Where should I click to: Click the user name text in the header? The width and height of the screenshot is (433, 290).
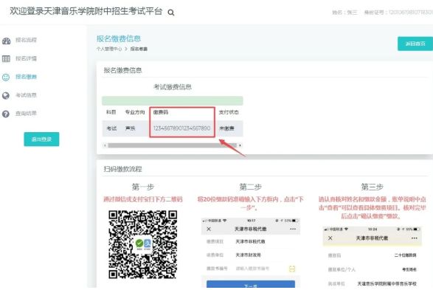[x=345, y=13]
